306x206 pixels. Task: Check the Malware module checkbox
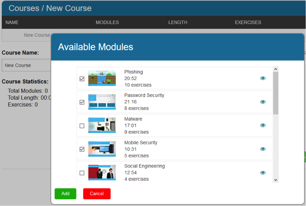pos(82,126)
